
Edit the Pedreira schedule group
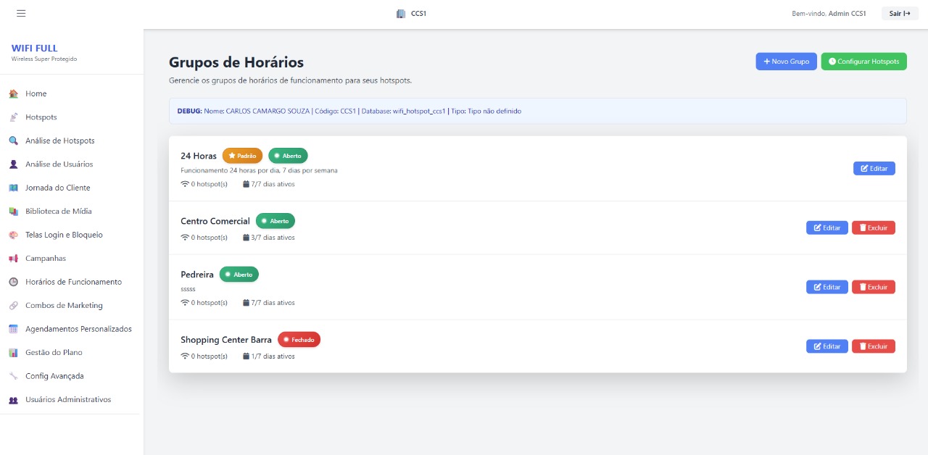coord(826,287)
